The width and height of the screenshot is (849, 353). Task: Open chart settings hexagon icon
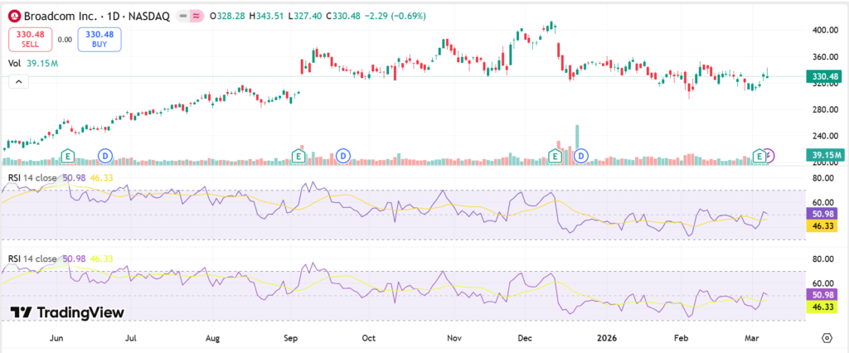(x=827, y=338)
